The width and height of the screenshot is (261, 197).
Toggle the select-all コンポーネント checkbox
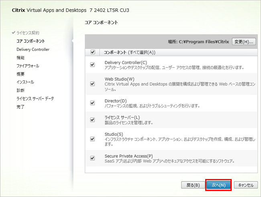[x=93, y=52]
